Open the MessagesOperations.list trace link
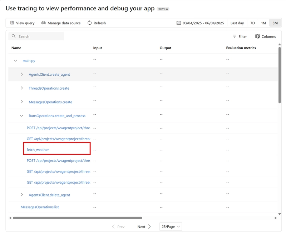 pyautogui.click(x=40, y=207)
